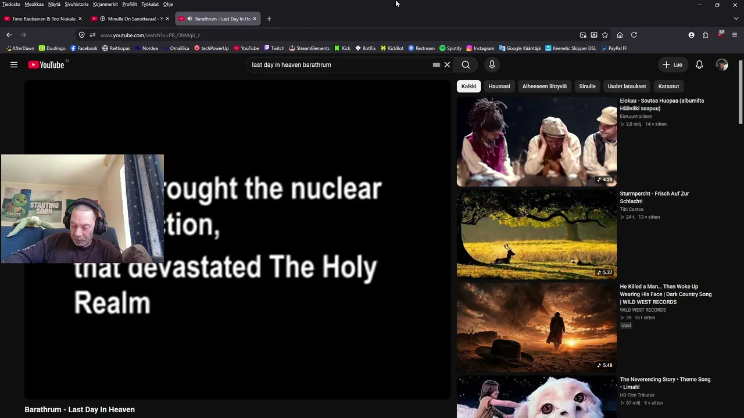Open the Duolingo bookmark
Screen dimensions: 744x418
(52, 48)
